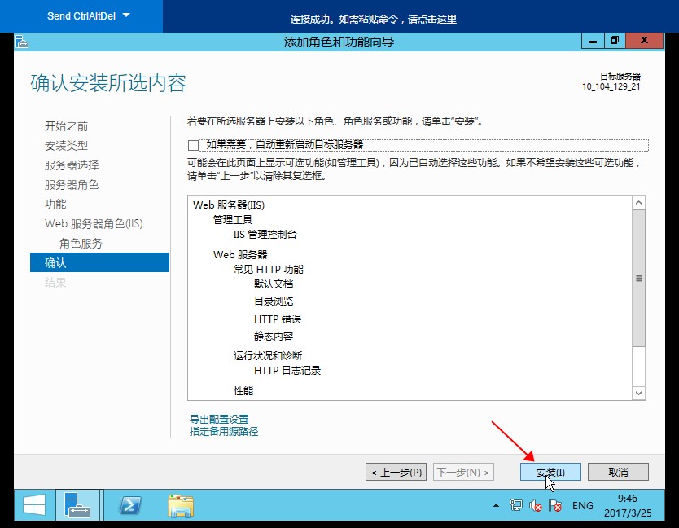Select 目录浏览 in the list
This screenshot has height=528, width=679.
(x=274, y=301)
